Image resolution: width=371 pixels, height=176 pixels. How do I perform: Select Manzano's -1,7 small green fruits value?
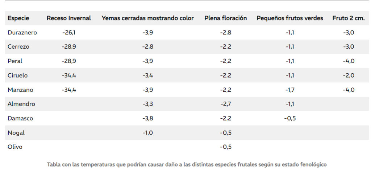290,90
